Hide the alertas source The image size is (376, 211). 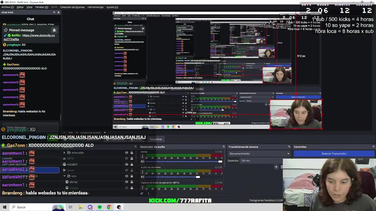[x=127, y=182]
